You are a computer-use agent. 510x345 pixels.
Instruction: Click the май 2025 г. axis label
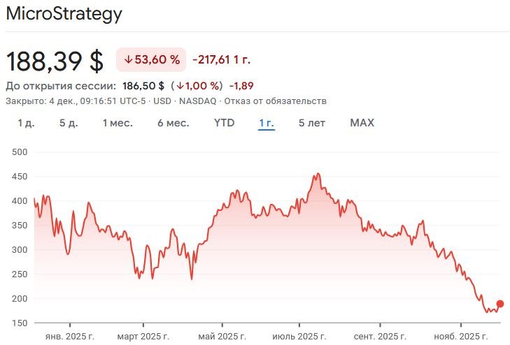click(222, 336)
